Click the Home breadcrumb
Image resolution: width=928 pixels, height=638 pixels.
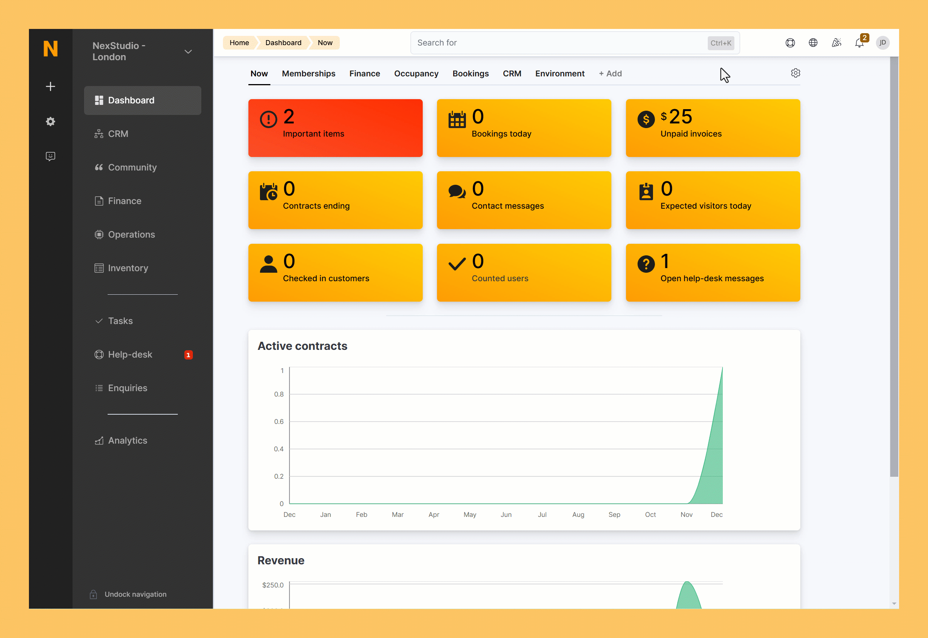[x=239, y=43]
